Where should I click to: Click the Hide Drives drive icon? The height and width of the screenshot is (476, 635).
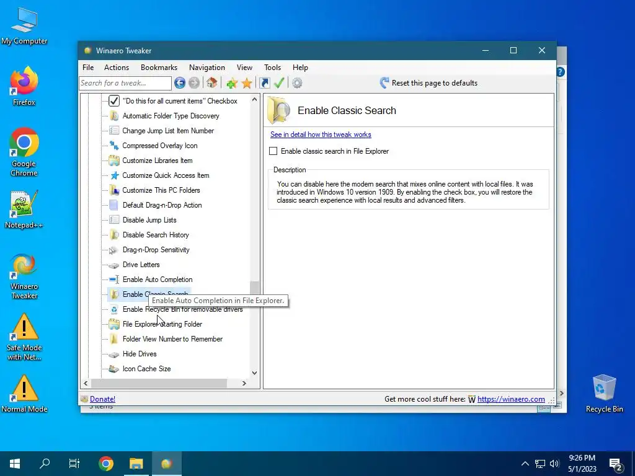click(114, 354)
